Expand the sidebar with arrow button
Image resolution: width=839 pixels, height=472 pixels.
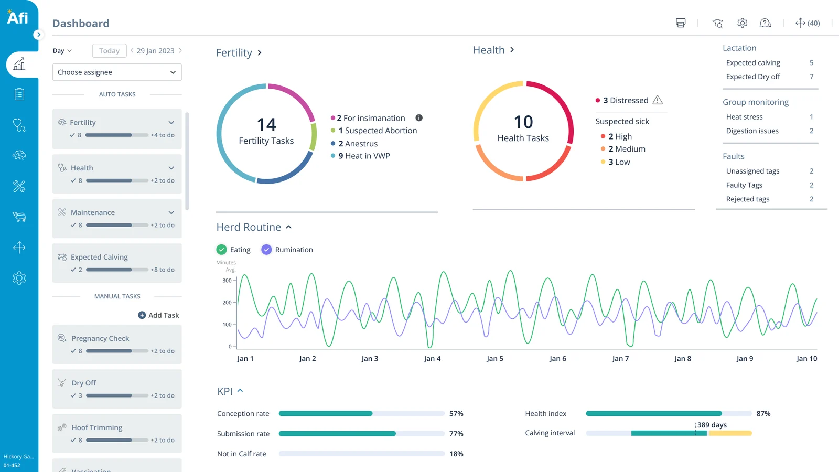coord(38,35)
